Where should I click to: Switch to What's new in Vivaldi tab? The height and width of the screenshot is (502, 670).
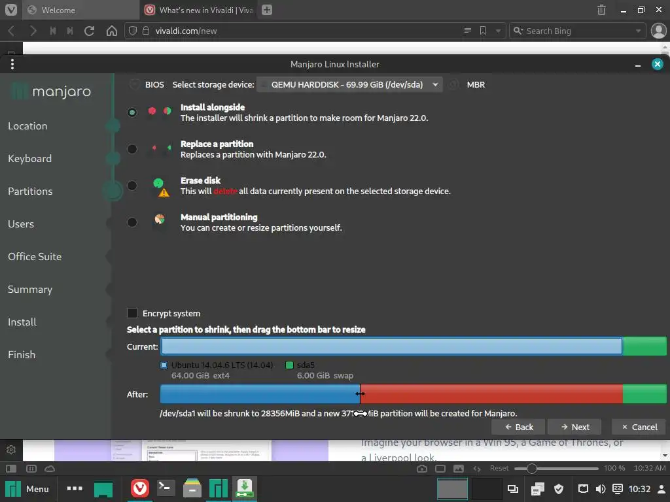(199, 10)
